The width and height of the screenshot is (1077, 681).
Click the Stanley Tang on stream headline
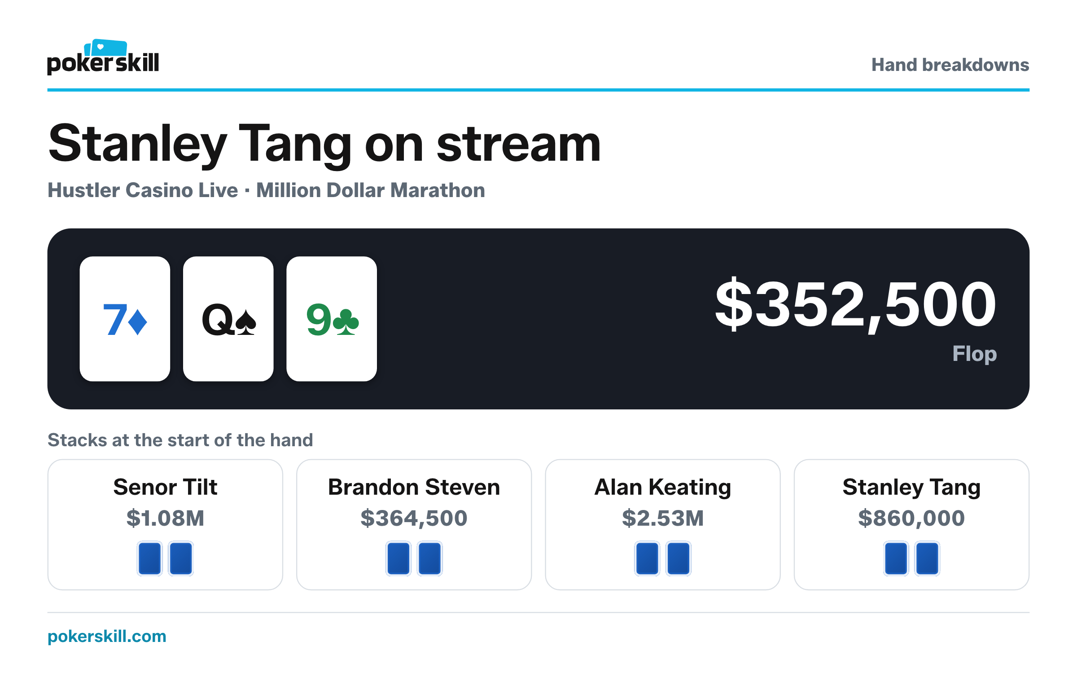324,145
